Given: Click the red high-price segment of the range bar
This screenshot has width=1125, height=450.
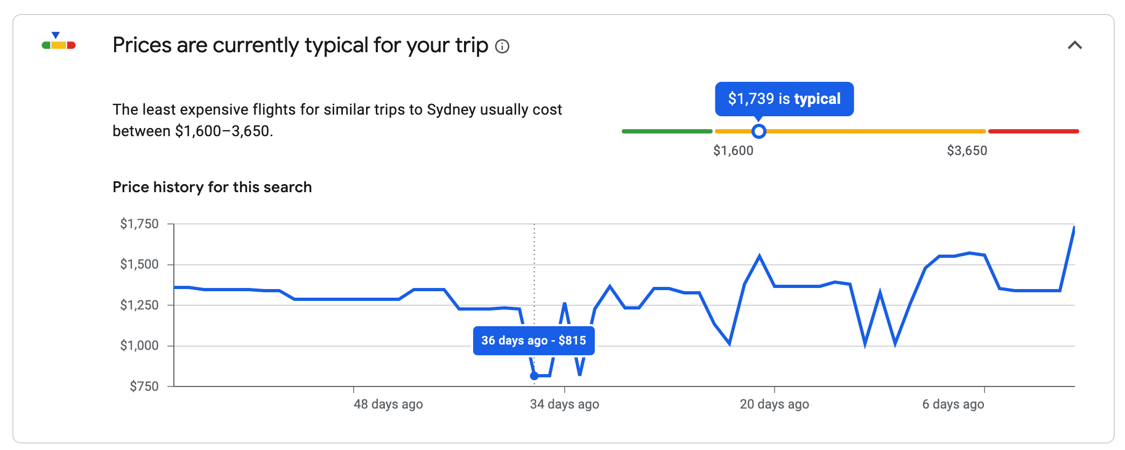Looking at the screenshot, I should point(1033,131).
